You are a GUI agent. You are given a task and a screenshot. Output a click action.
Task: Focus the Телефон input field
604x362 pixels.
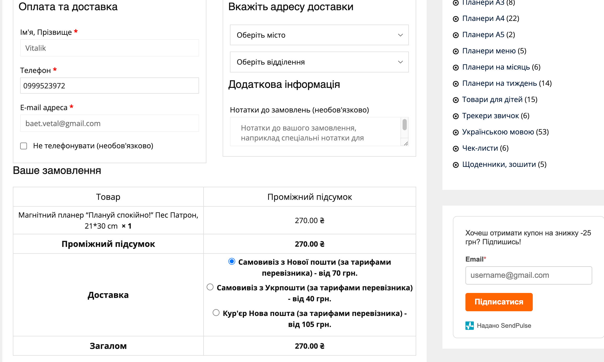109,86
